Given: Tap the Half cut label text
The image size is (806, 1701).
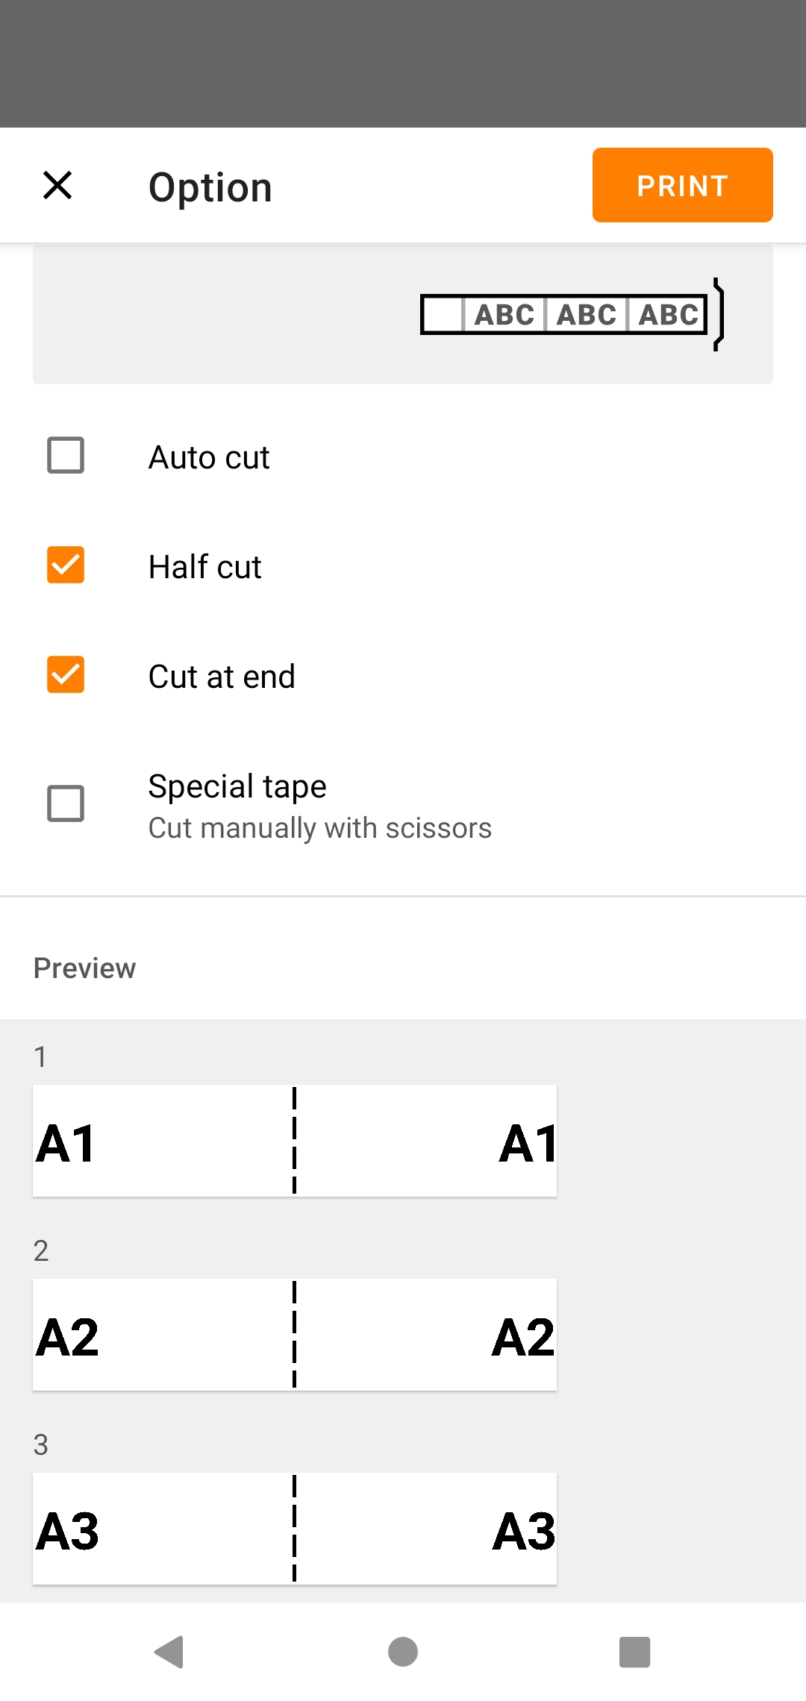Looking at the screenshot, I should (x=205, y=567).
